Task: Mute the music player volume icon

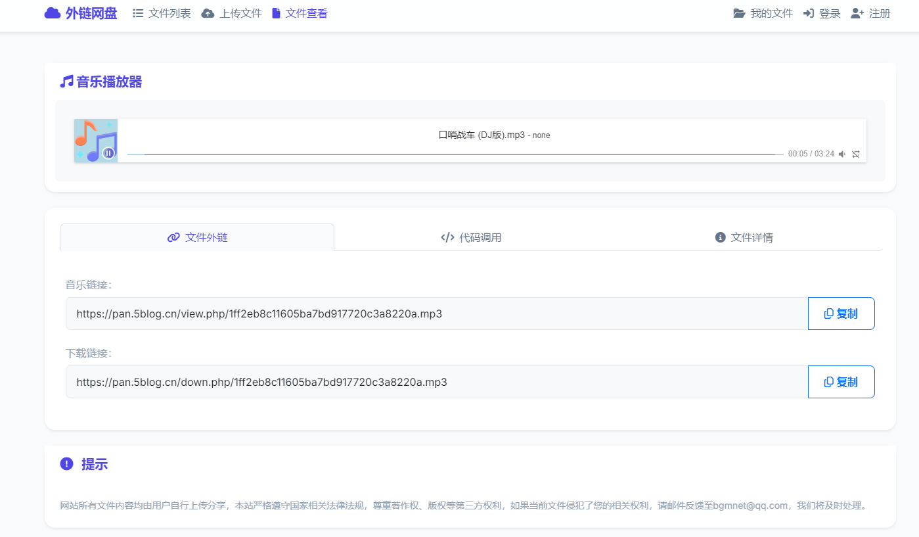Action: pos(842,154)
